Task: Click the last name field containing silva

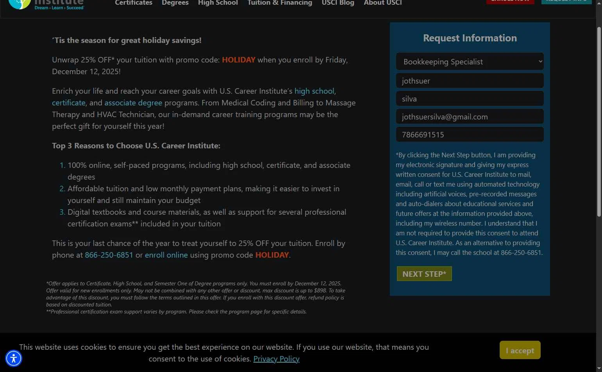Action: (470, 98)
